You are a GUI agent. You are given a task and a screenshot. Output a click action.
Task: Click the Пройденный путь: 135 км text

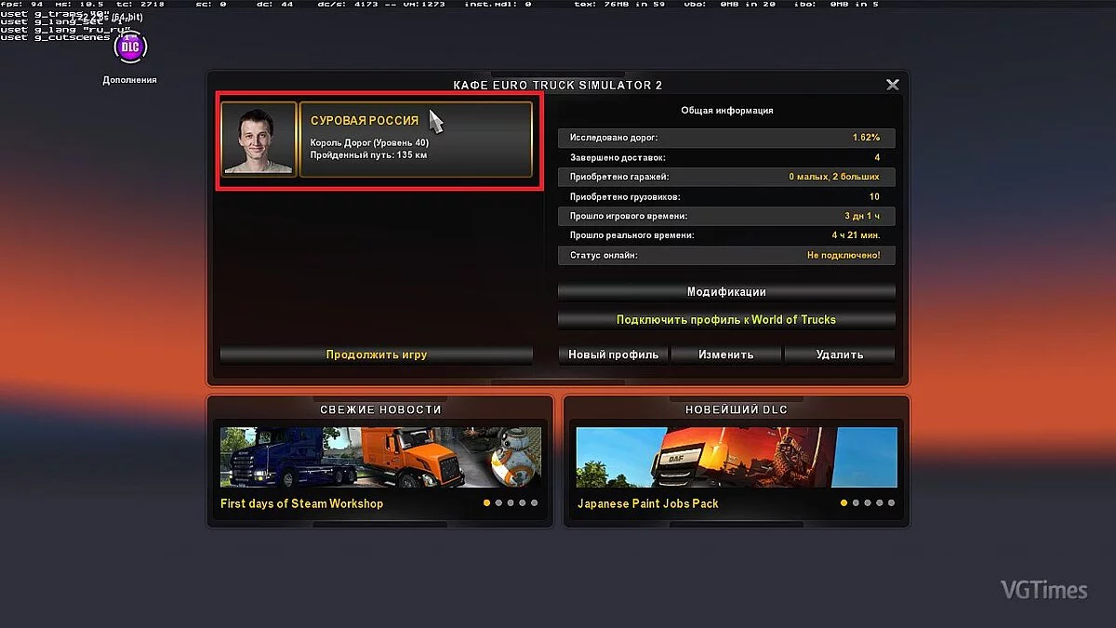[x=368, y=154]
